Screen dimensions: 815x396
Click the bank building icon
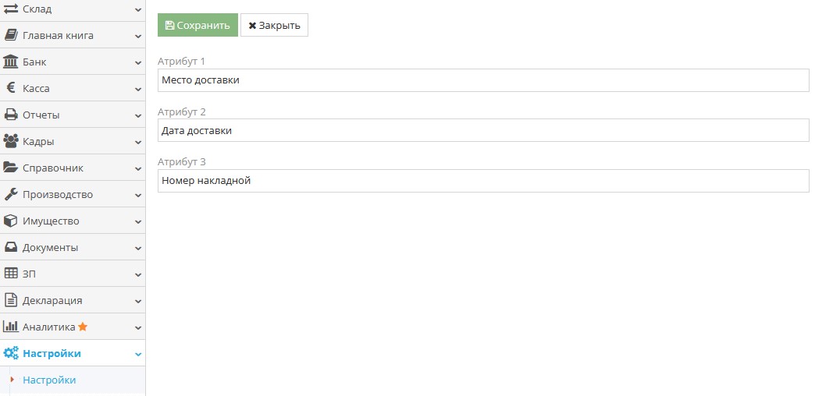pyautogui.click(x=11, y=62)
